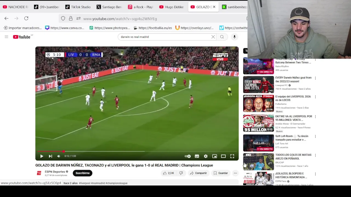Image resolution: width=351 pixels, height=197 pixels.
Task: Dislike the video thumbs down
Action: [x=181, y=173]
